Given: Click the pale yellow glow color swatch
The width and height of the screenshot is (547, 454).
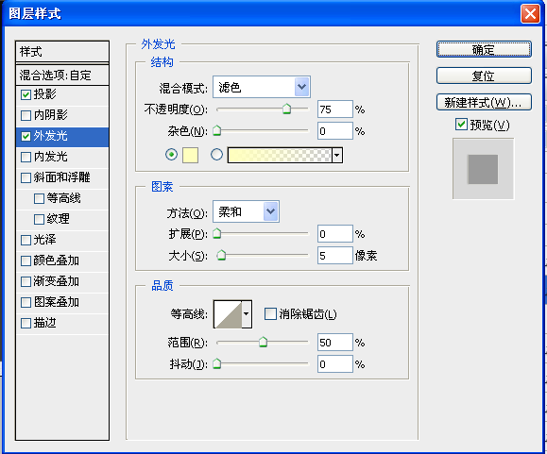Looking at the screenshot, I should coord(191,155).
